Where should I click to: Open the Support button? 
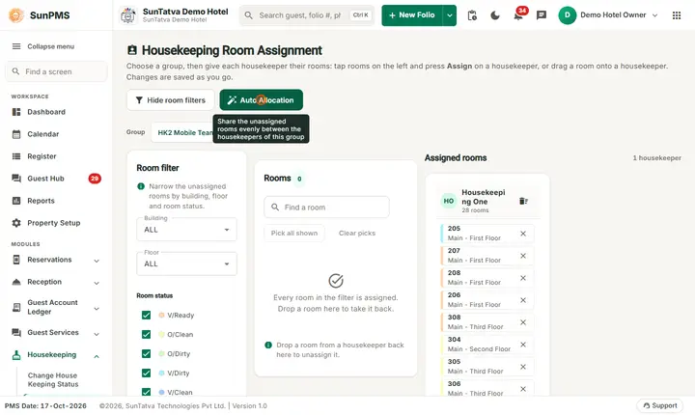(660, 405)
